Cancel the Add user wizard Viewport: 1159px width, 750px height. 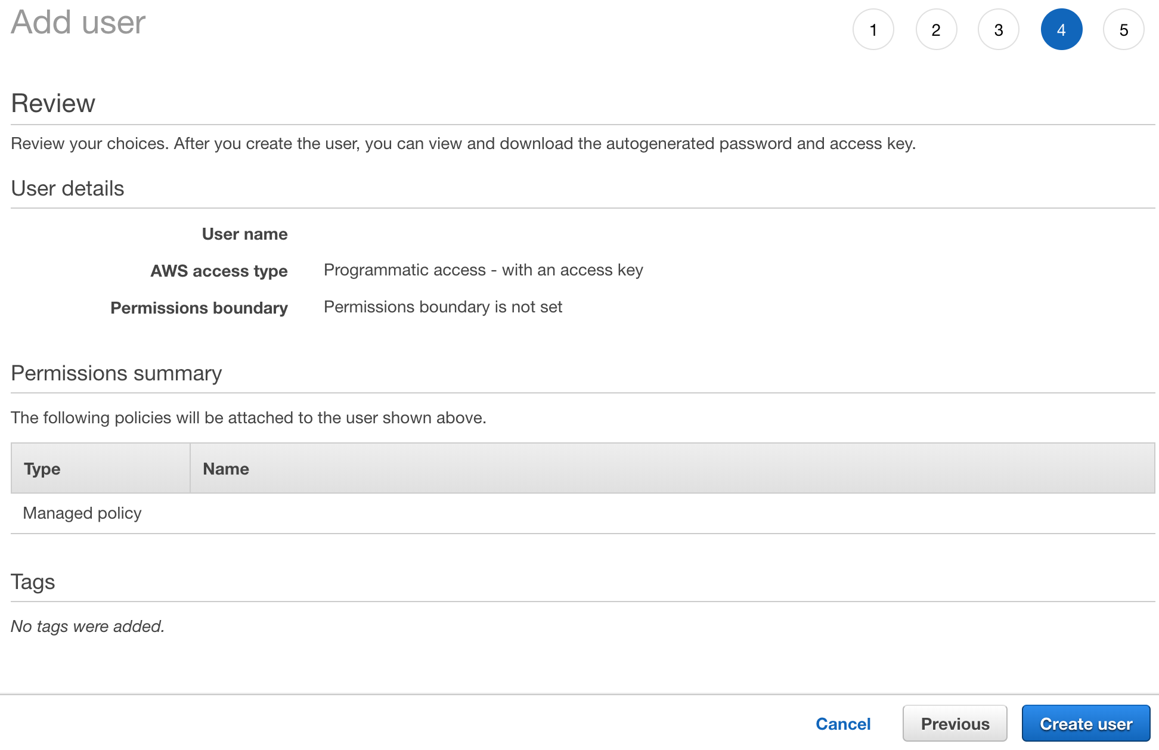[x=842, y=723]
